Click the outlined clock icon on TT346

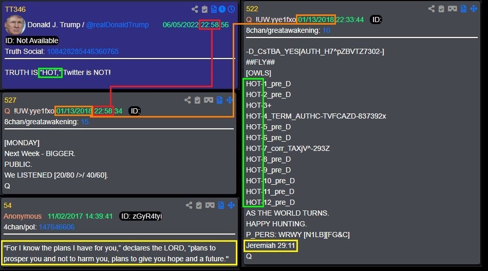(x=231, y=9)
